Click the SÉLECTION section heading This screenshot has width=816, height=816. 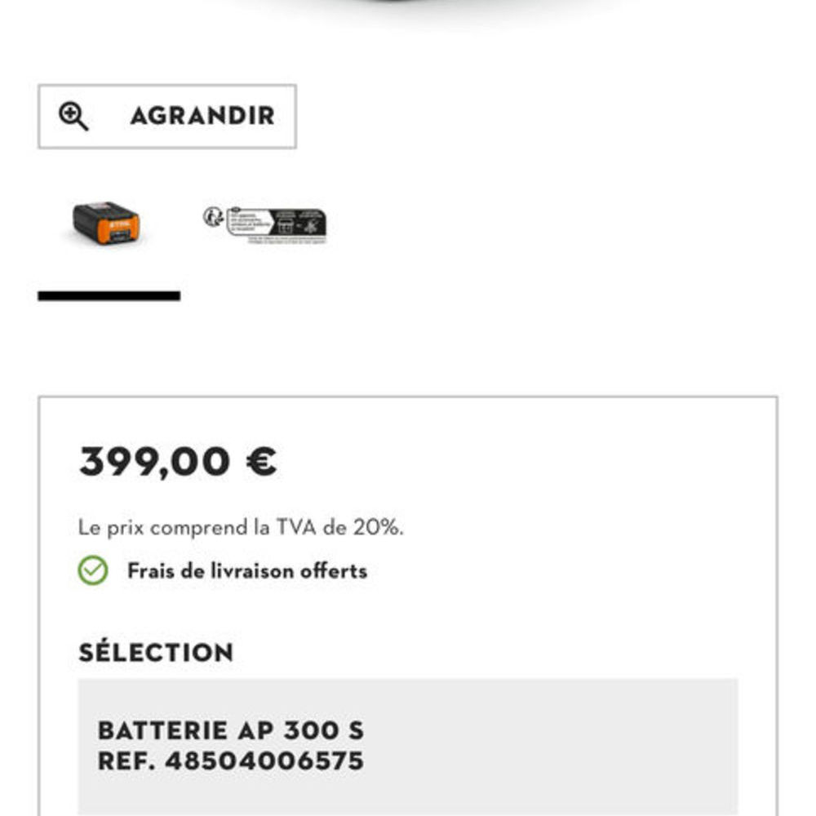[x=156, y=650]
